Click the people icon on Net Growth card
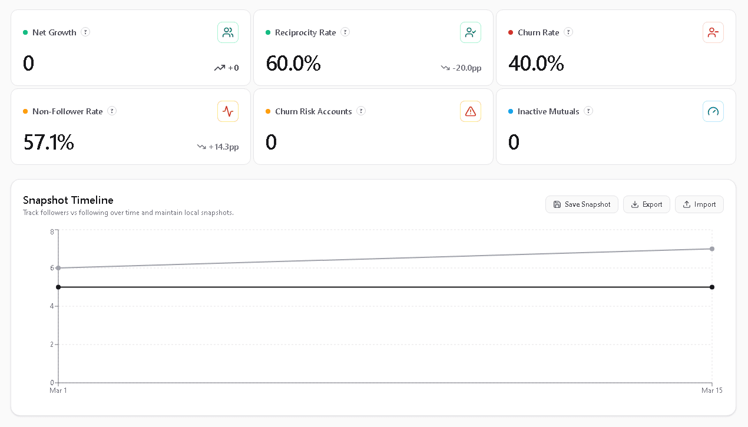 [228, 32]
